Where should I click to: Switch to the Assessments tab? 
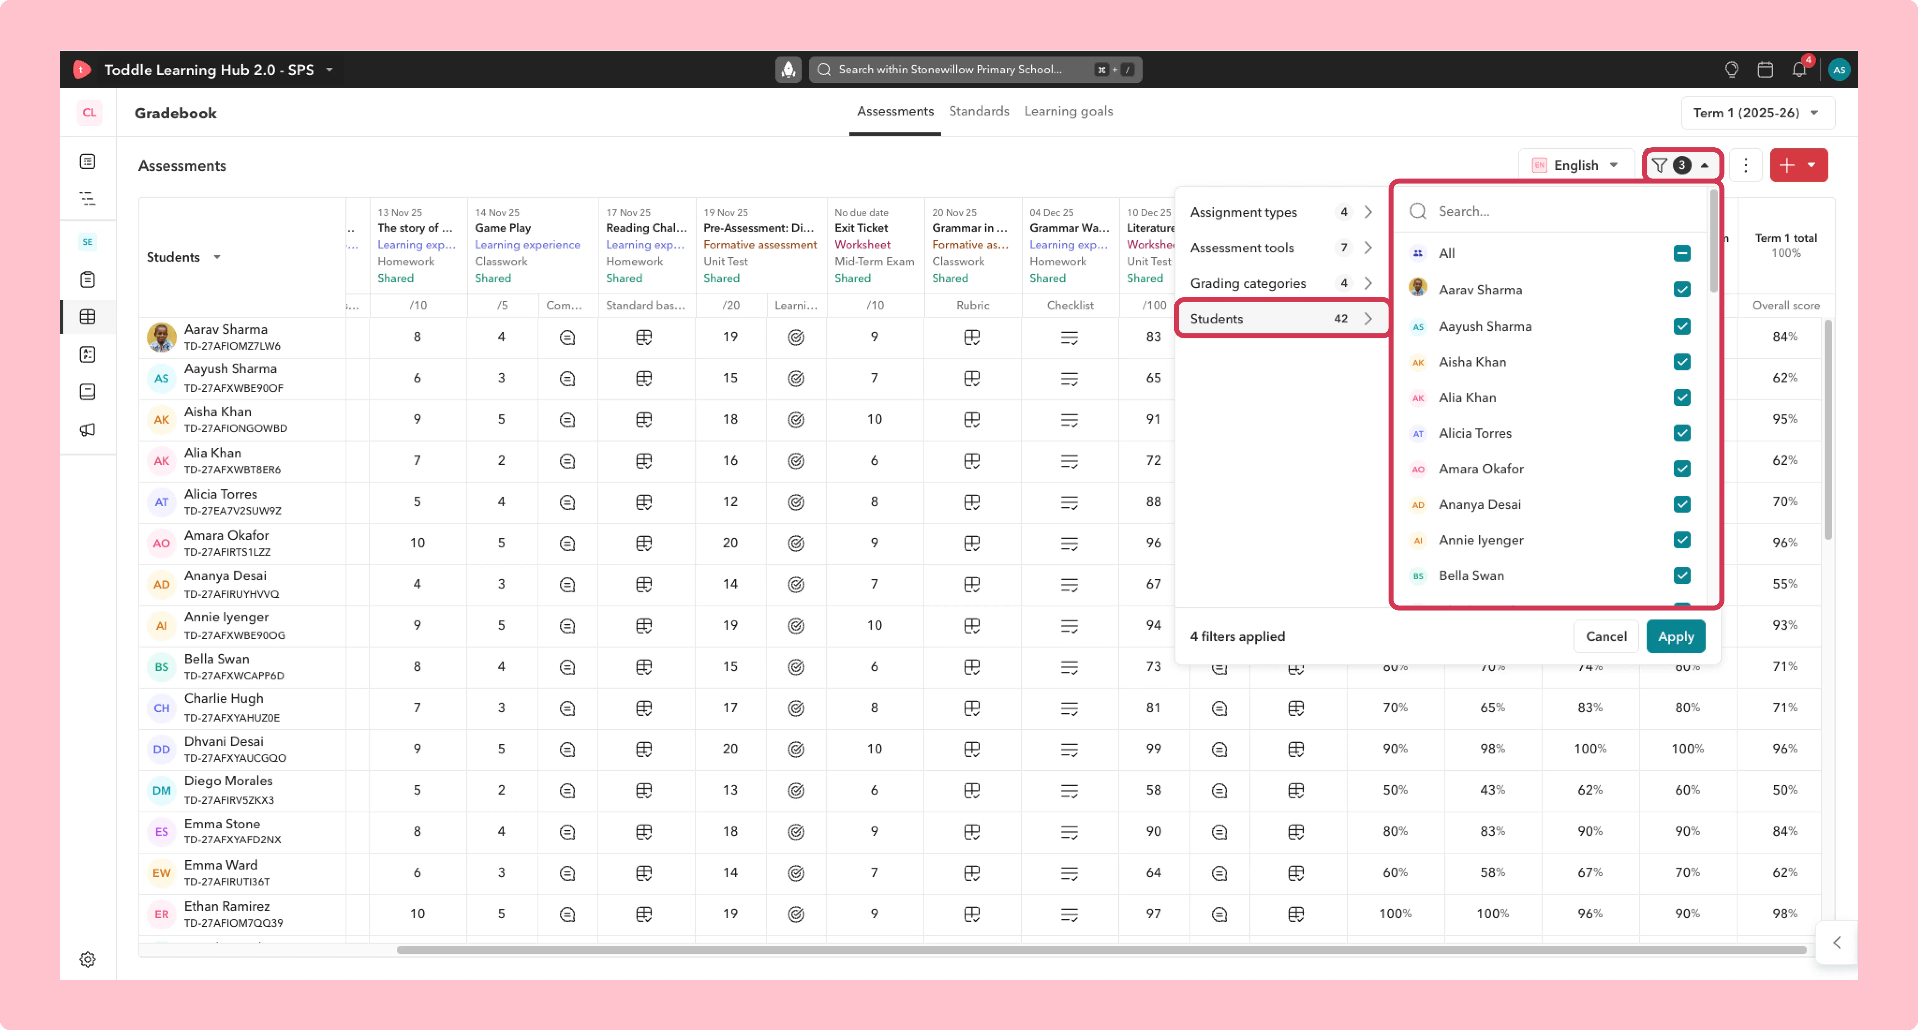895,112
